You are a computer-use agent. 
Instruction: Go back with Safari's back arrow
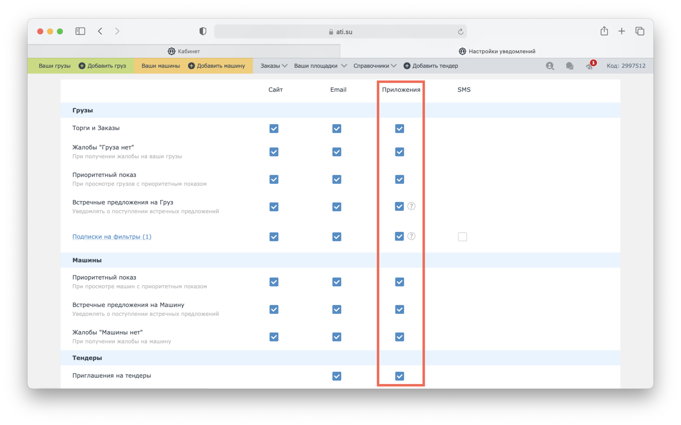click(100, 31)
